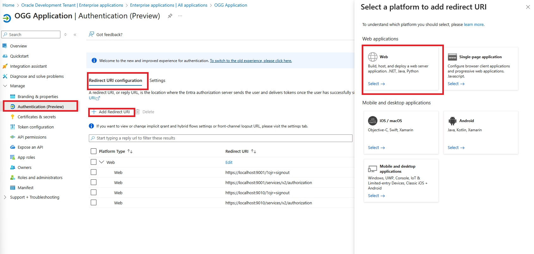Open the ellipsis more options menu
The height and width of the screenshot is (254, 534).
[180, 16]
